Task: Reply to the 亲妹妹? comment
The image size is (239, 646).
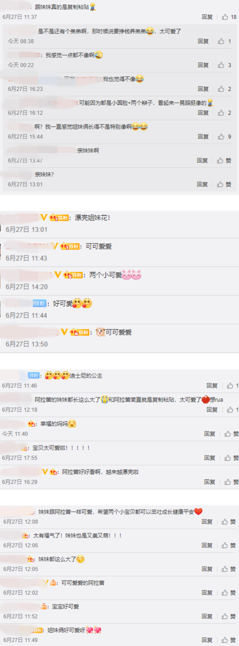Action: click(x=202, y=184)
